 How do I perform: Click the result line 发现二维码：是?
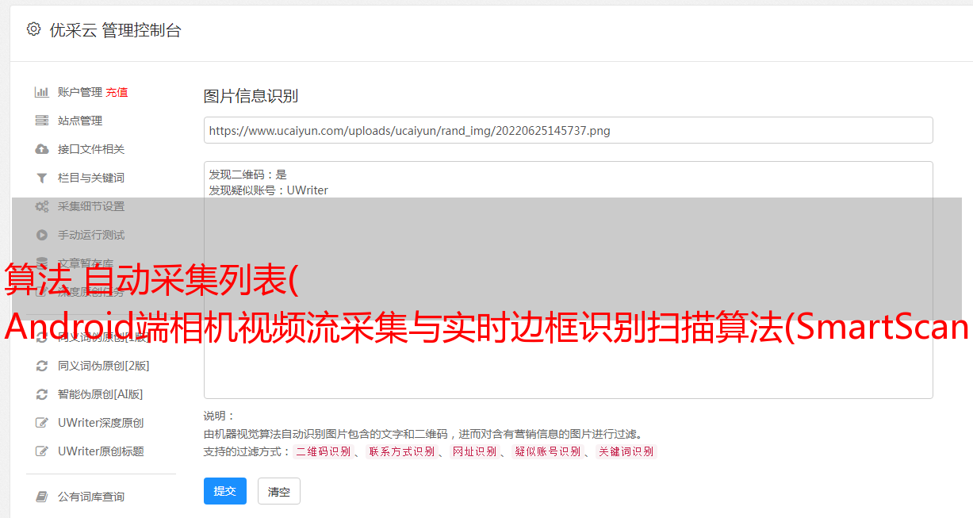(248, 175)
